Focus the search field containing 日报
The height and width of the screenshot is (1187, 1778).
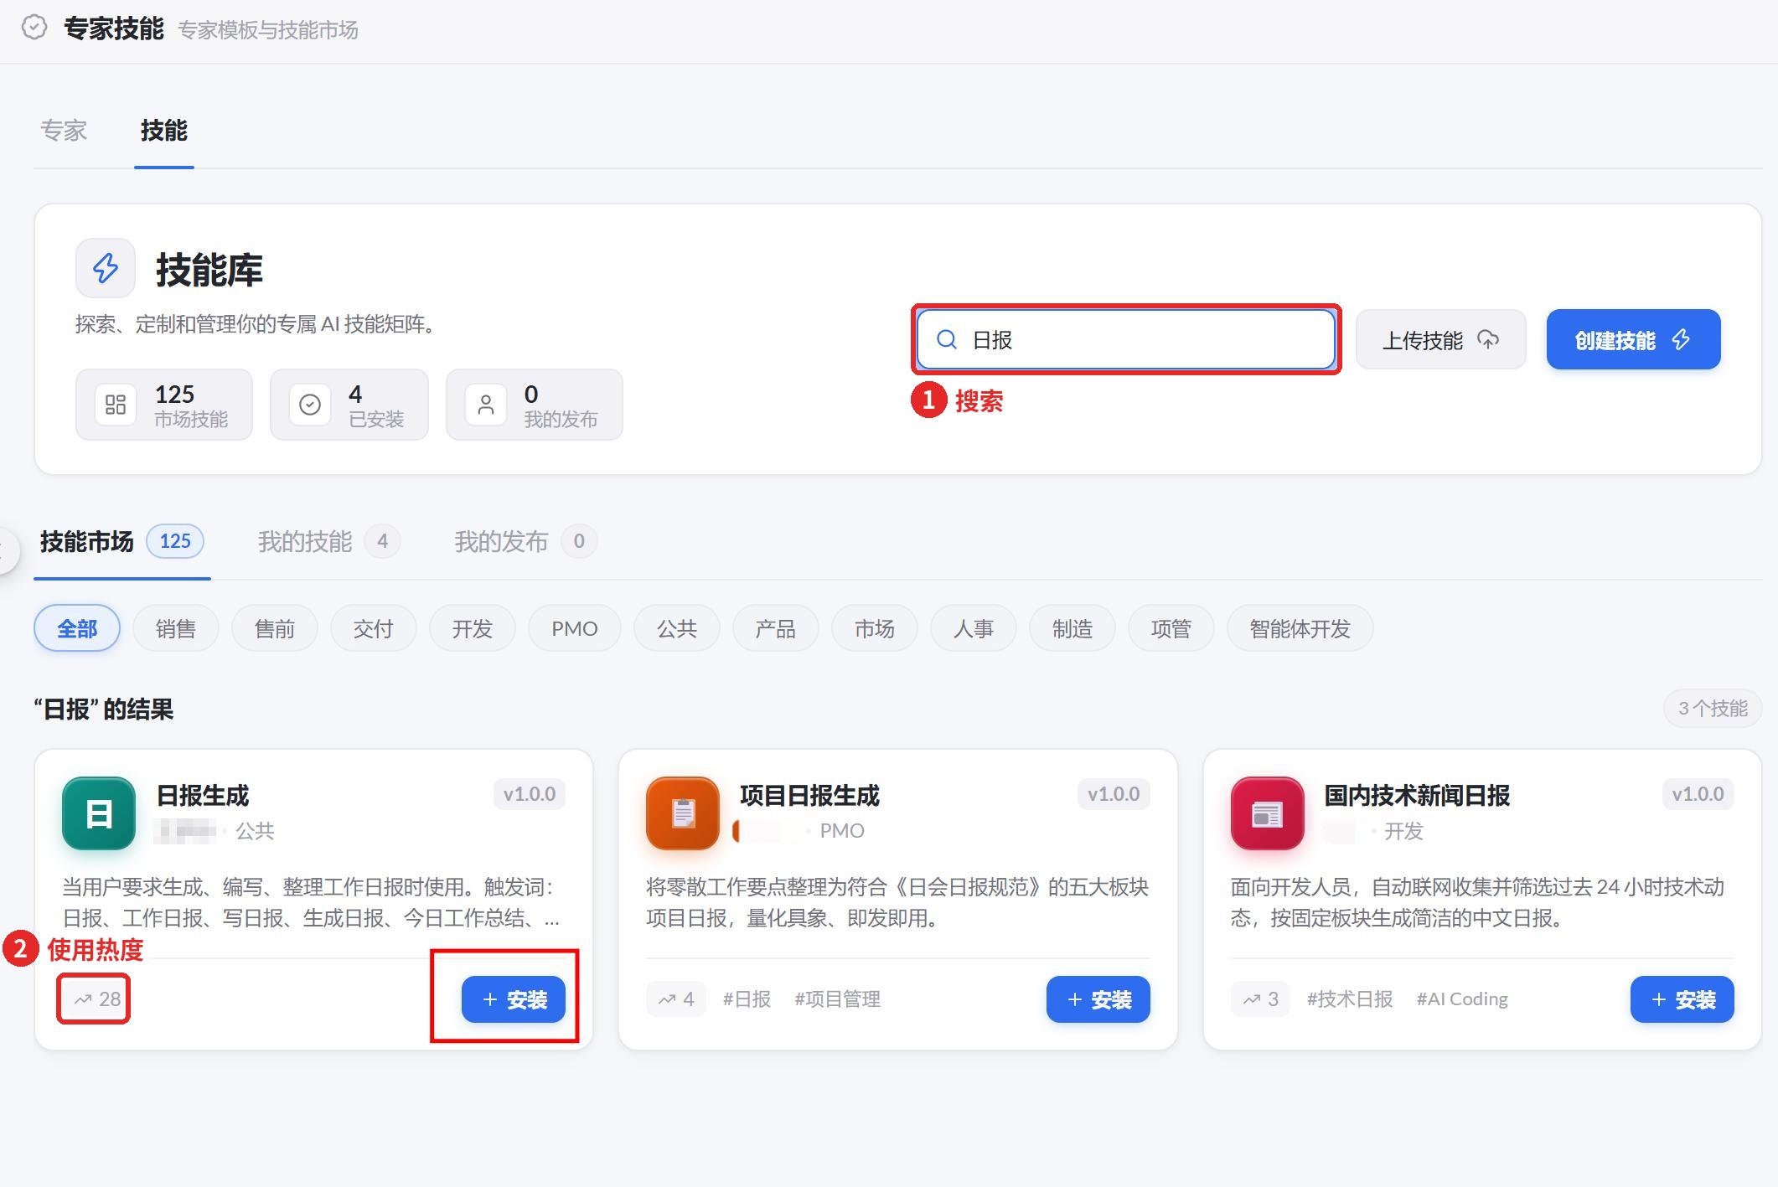tap(1125, 340)
